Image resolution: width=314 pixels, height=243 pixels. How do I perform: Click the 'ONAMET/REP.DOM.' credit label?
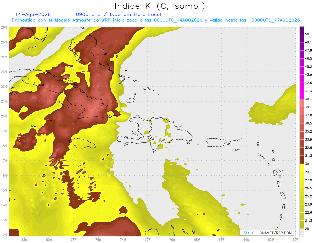pos(276,233)
